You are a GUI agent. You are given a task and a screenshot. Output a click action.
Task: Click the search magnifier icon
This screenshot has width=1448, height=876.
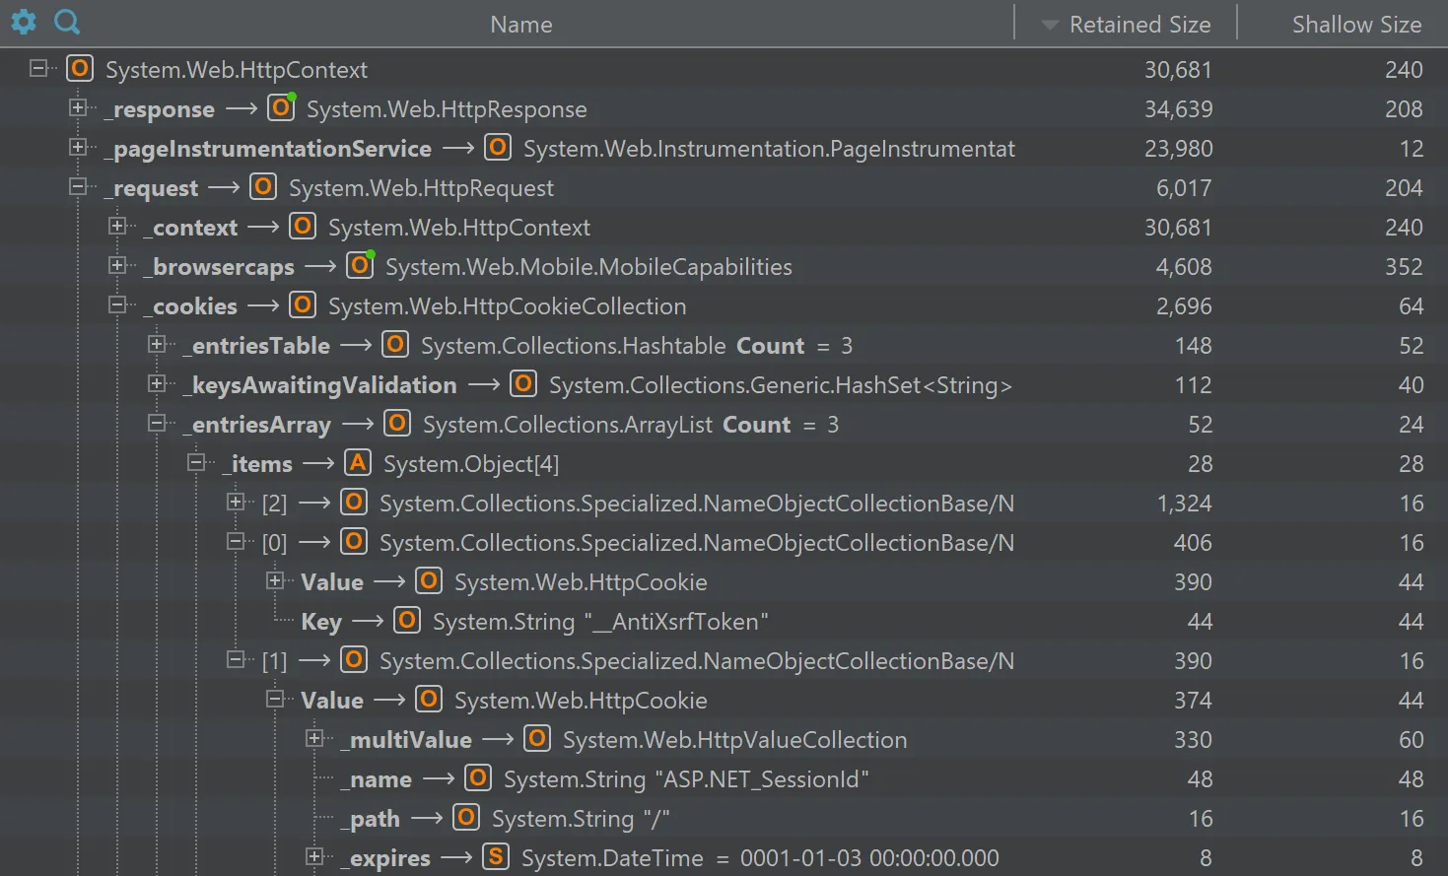tap(67, 22)
